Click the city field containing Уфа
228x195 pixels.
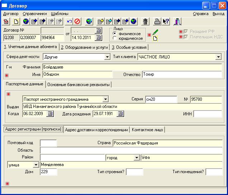point(181,158)
